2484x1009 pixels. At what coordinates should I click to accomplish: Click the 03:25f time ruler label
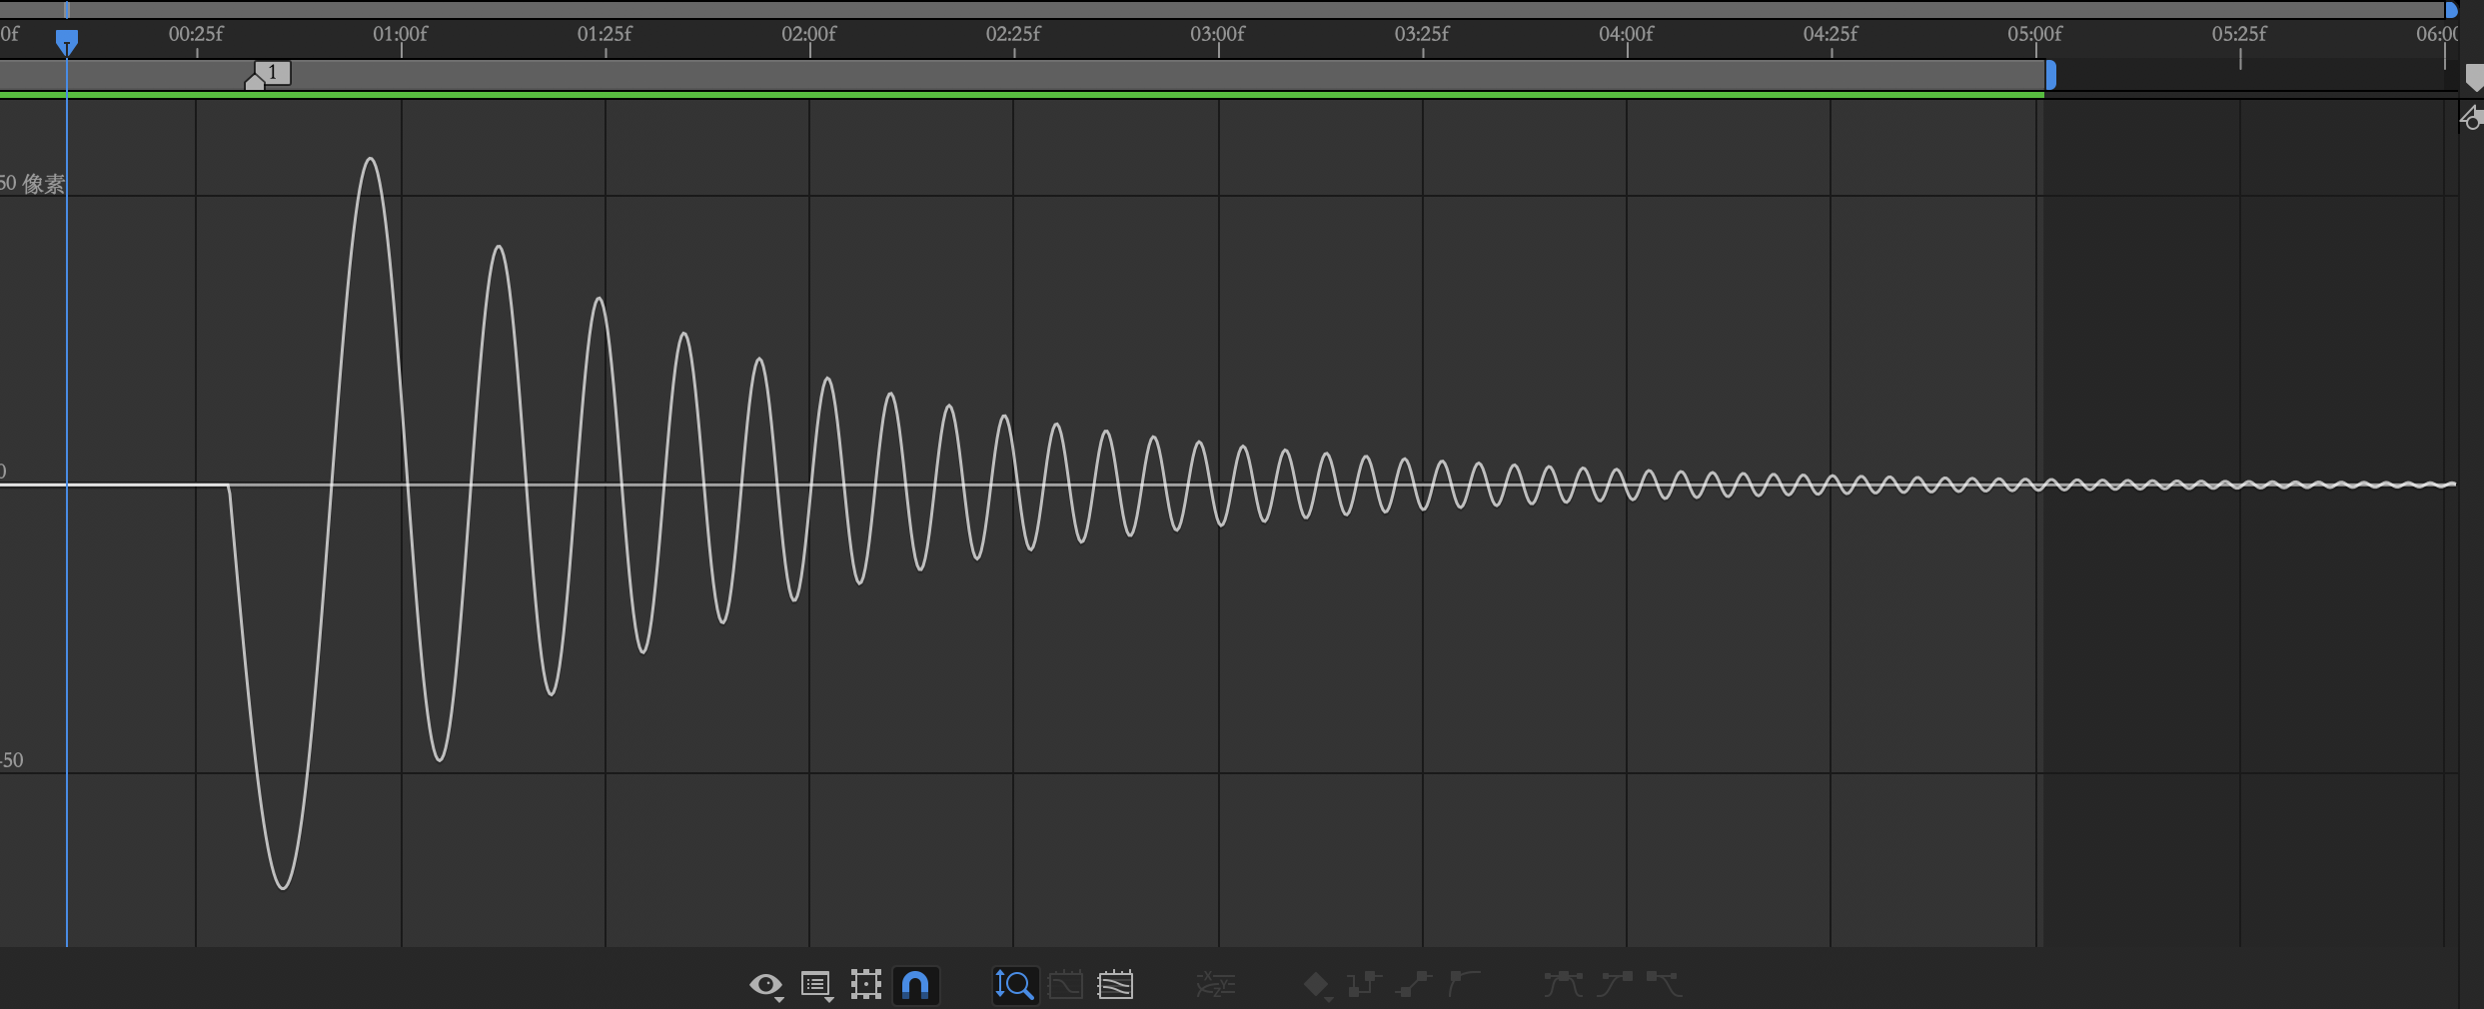click(1422, 34)
